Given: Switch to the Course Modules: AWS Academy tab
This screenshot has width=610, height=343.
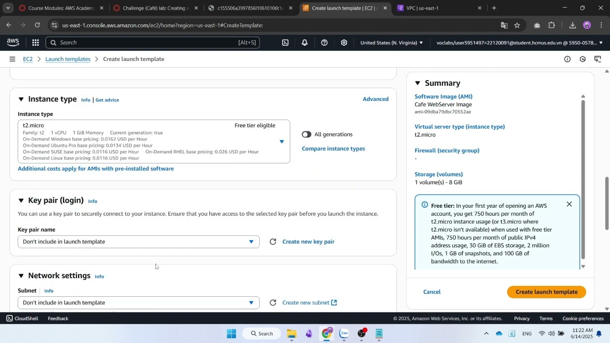Looking at the screenshot, I should (x=61, y=8).
